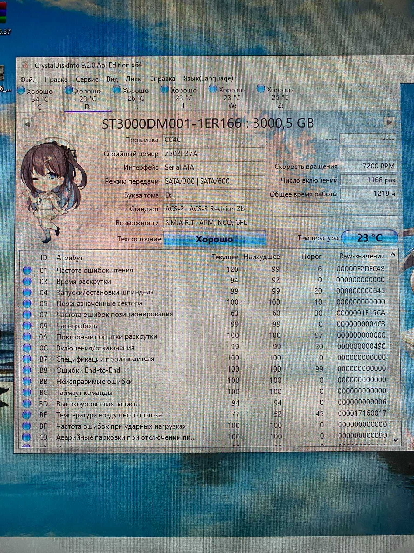This screenshot has height=553, width=414.
Task: Click status icon for attribute 03 Время раскрутки
Action: (27, 281)
